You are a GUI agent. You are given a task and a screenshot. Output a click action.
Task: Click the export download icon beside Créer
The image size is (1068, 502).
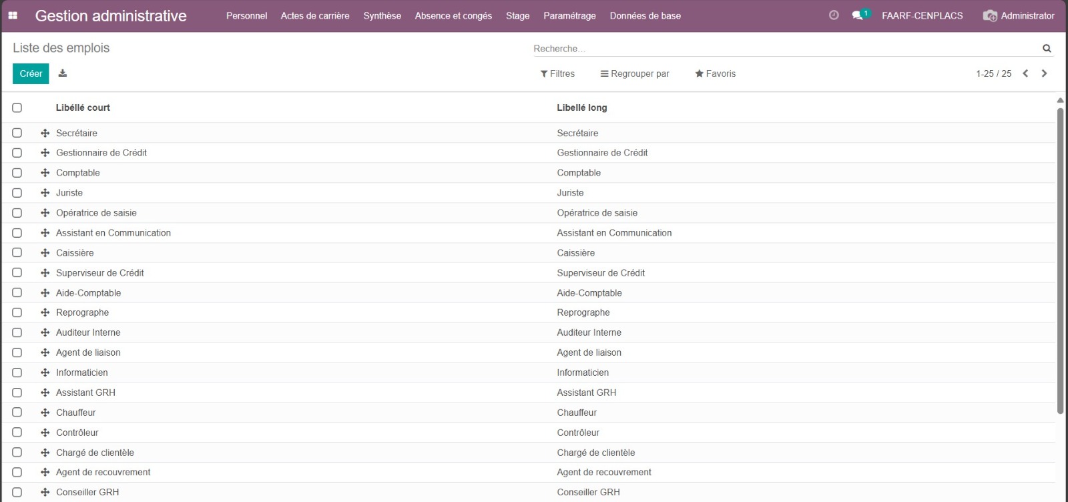[x=63, y=73]
